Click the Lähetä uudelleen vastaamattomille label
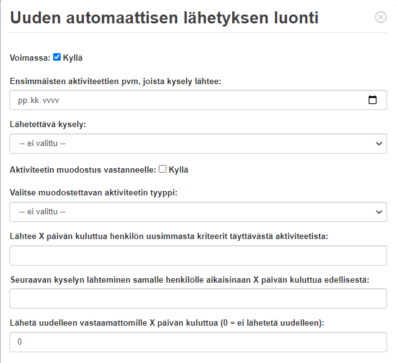Viewport: 396px width, 363px height. [x=167, y=323]
